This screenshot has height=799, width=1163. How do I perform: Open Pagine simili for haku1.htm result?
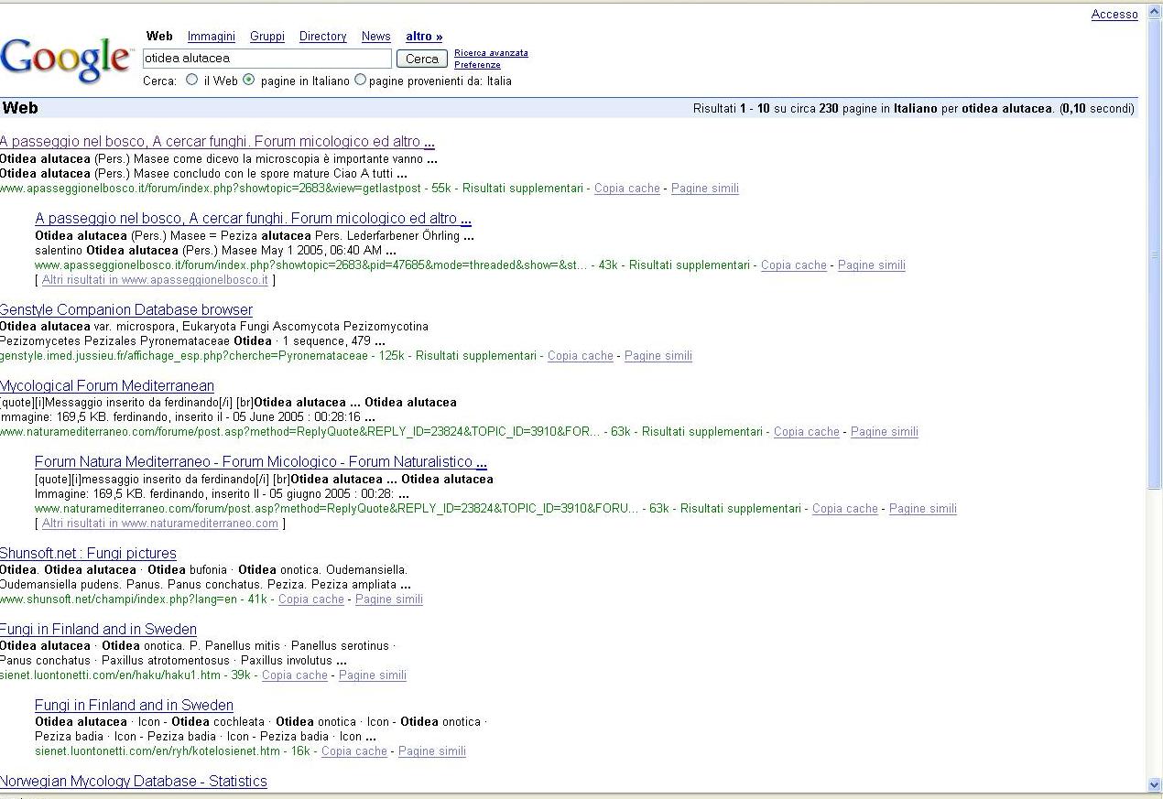[x=373, y=675]
